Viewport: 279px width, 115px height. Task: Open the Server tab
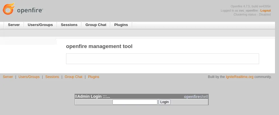point(14,25)
